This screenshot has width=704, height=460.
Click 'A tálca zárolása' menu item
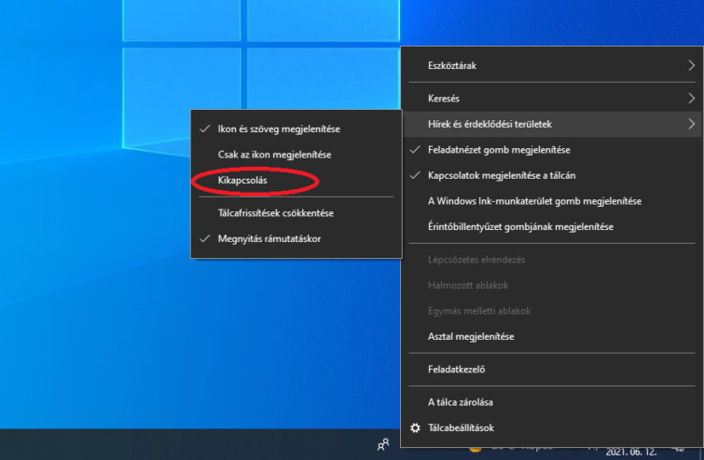point(460,402)
